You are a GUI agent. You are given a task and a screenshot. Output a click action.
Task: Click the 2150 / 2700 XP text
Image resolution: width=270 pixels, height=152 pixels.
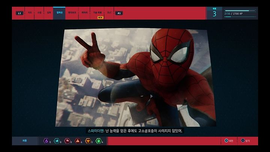234,14
